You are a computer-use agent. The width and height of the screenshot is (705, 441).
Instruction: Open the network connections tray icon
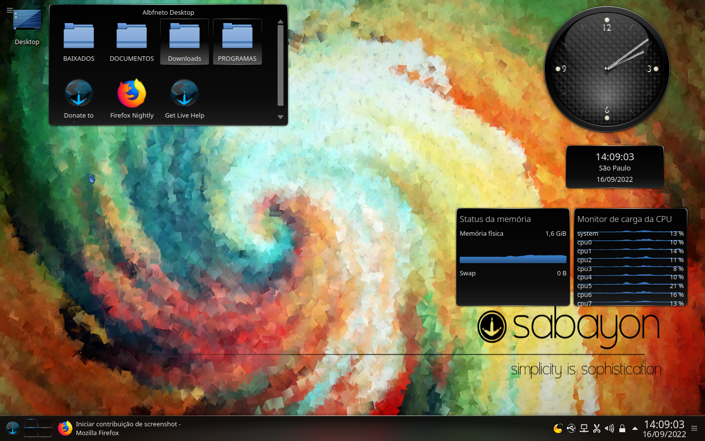point(584,429)
